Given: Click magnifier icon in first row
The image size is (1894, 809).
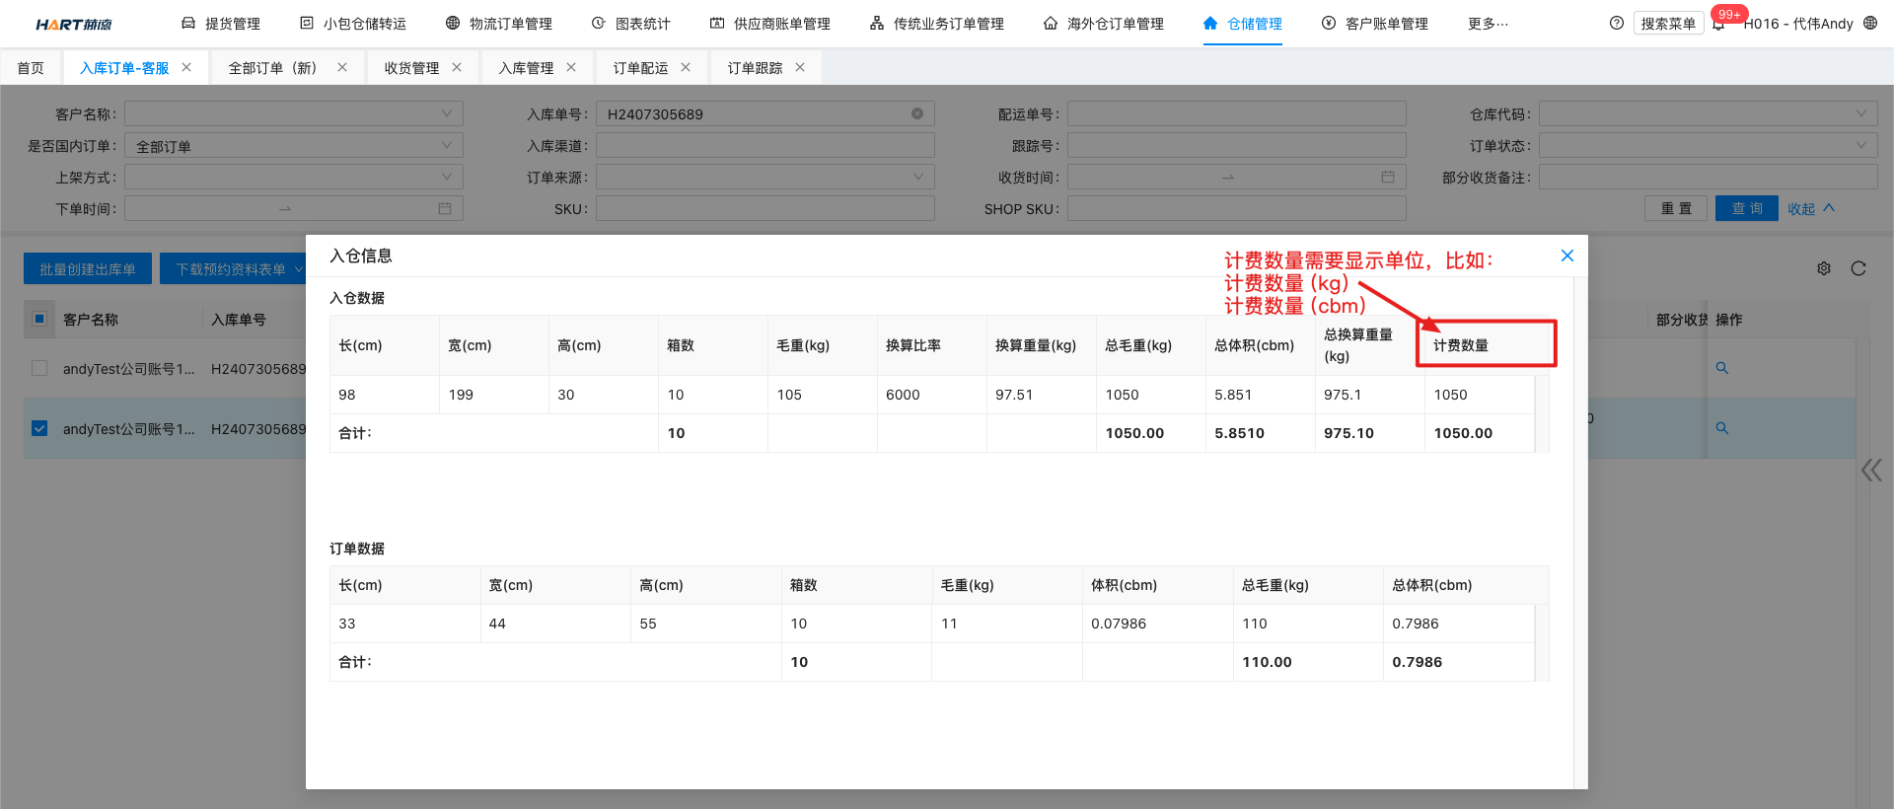Looking at the screenshot, I should coord(1721,368).
